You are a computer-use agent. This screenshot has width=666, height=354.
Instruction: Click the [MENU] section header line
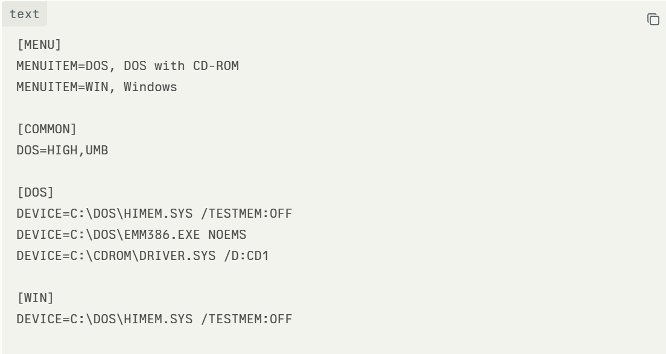click(35, 45)
